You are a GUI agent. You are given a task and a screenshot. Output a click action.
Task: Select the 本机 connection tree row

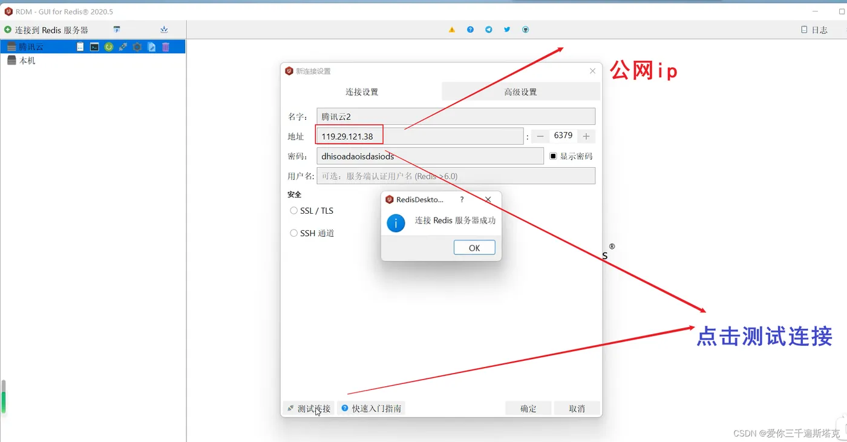point(93,61)
